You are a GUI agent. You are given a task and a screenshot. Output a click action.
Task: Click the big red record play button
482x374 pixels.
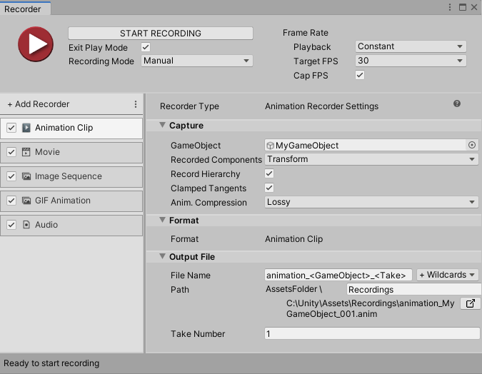point(36,44)
